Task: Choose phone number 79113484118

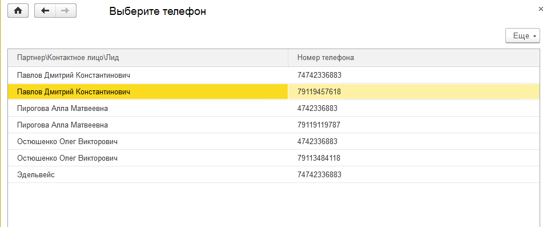Action: click(x=319, y=158)
